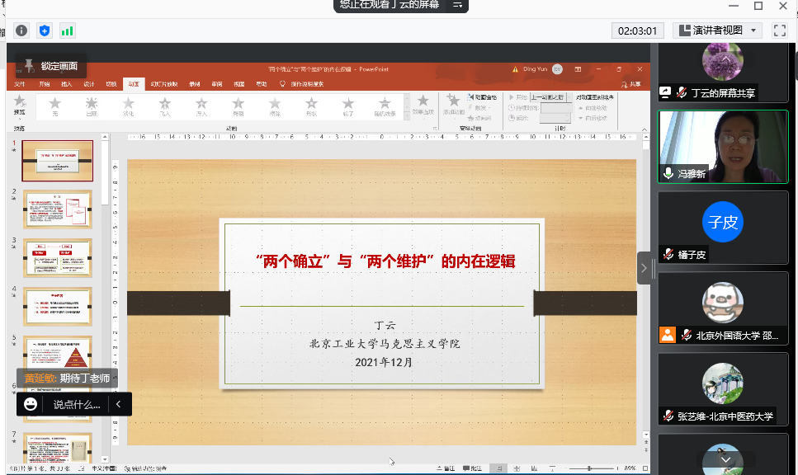The height and width of the screenshot is (475, 798).
Task: Click the 丁云的屏幕共享 tile
Action: pos(722,71)
